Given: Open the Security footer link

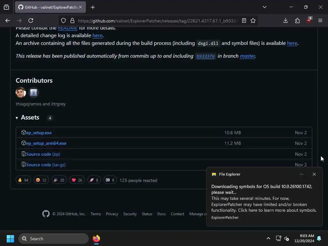Looking at the screenshot, I should click(x=130, y=214).
